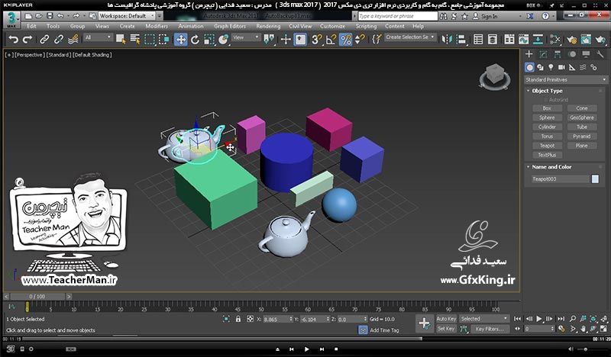This screenshot has width=611, height=357.
Task: Open the 3ds Max application menu
Action: point(12,20)
